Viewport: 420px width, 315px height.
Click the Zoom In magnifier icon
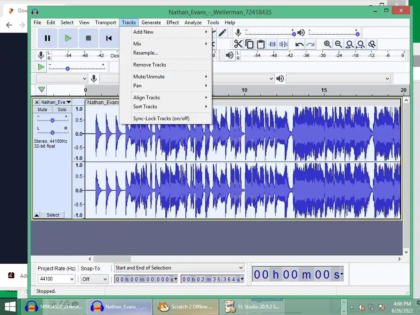click(327, 44)
